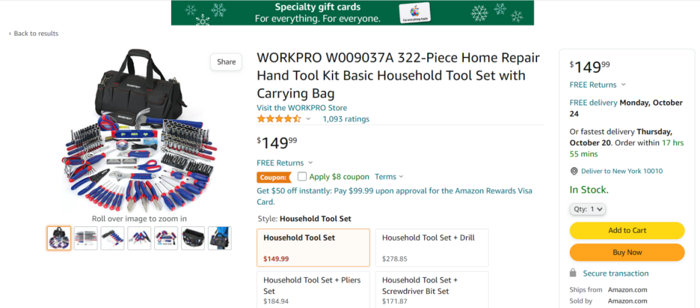700x308 pixels.
Task: Click the Add to Cart button
Action: point(627,230)
